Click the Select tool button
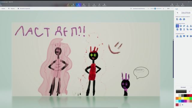Screen dimensions: 192x108 pos(3,9)
